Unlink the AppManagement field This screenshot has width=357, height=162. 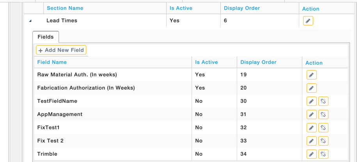323,114
